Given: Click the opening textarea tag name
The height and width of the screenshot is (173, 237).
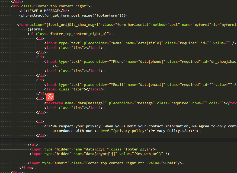Looking at the screenshot, I should click(55, 103).
